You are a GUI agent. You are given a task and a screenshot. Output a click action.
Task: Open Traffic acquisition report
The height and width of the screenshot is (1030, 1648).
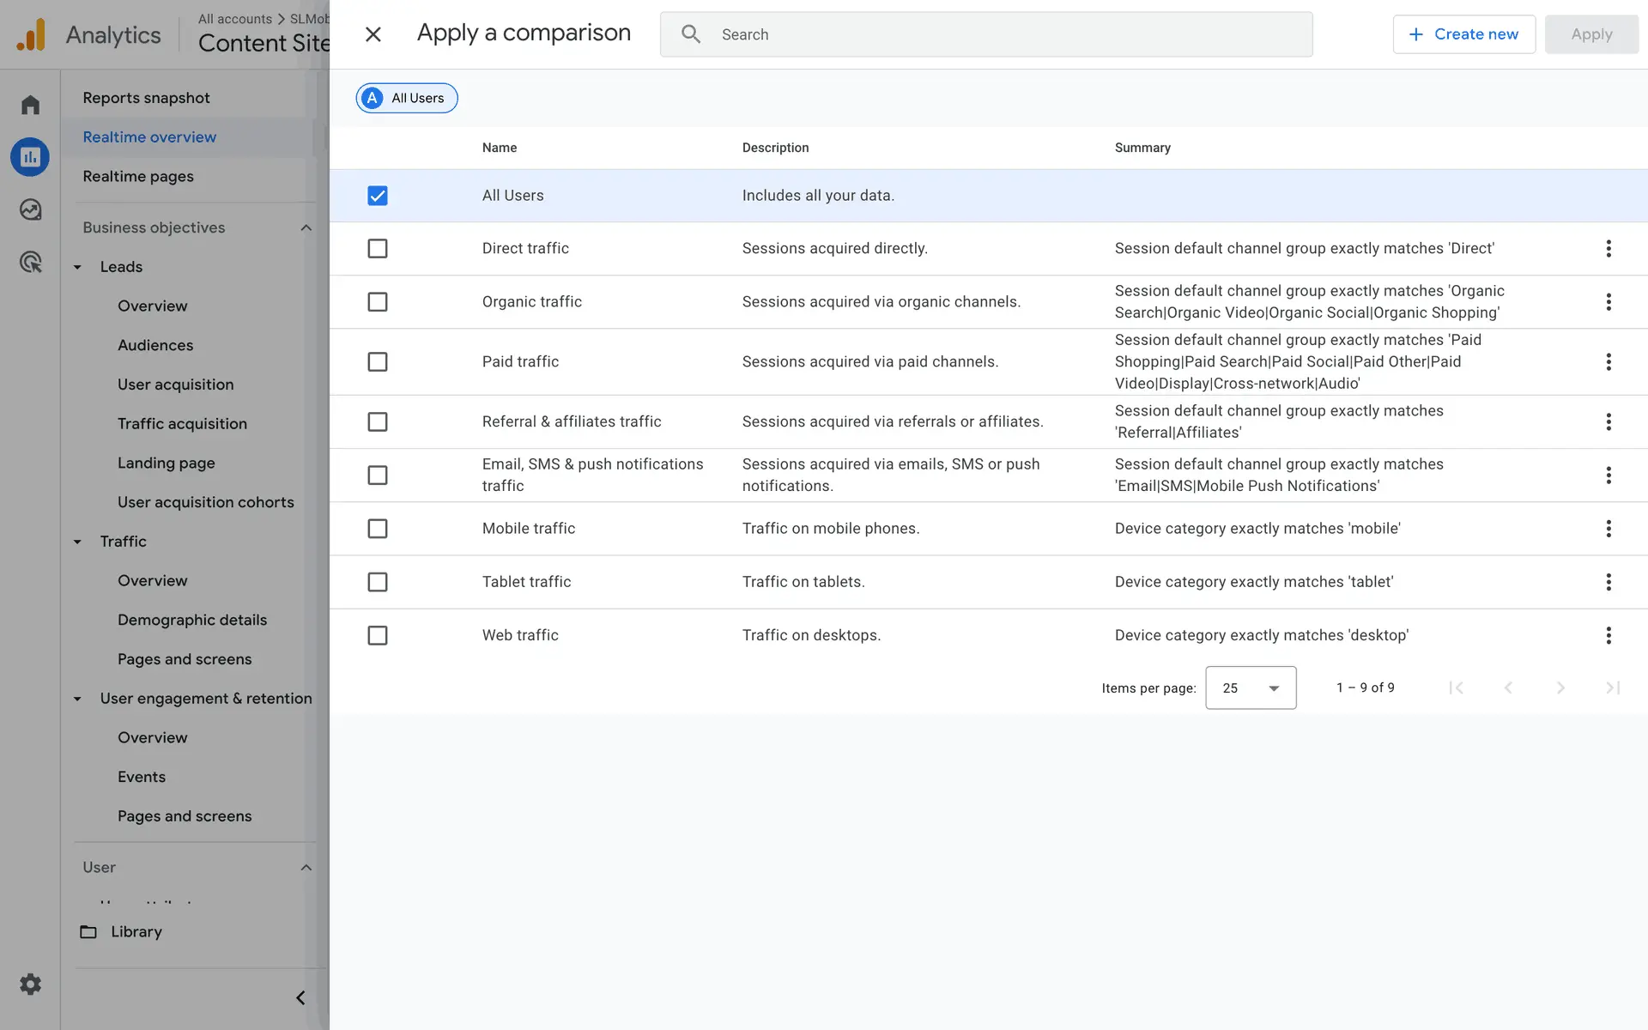tap(182, 423)
